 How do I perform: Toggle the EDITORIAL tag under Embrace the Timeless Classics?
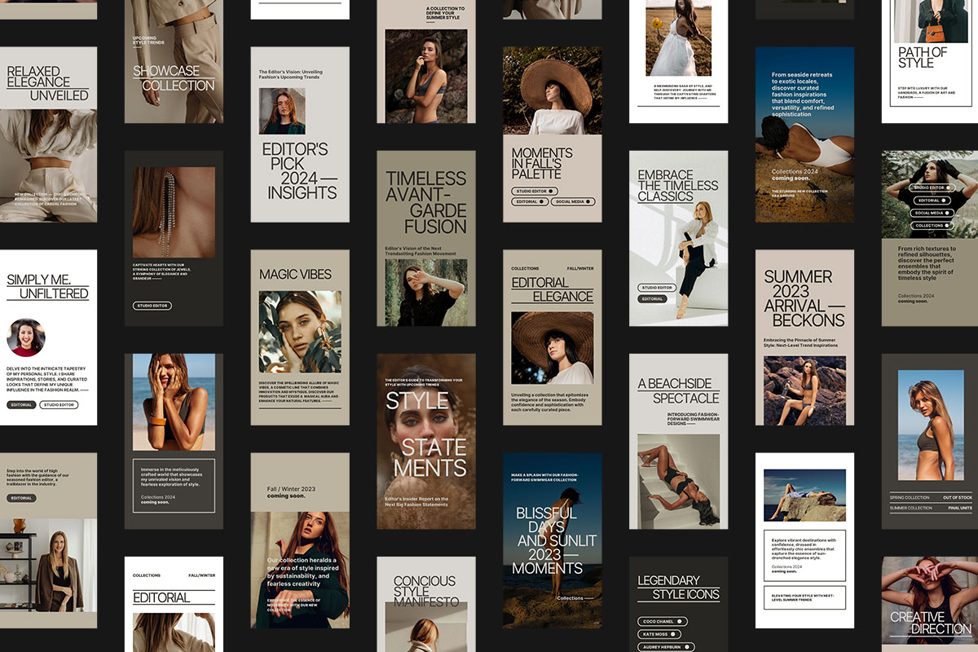point(652,298)
